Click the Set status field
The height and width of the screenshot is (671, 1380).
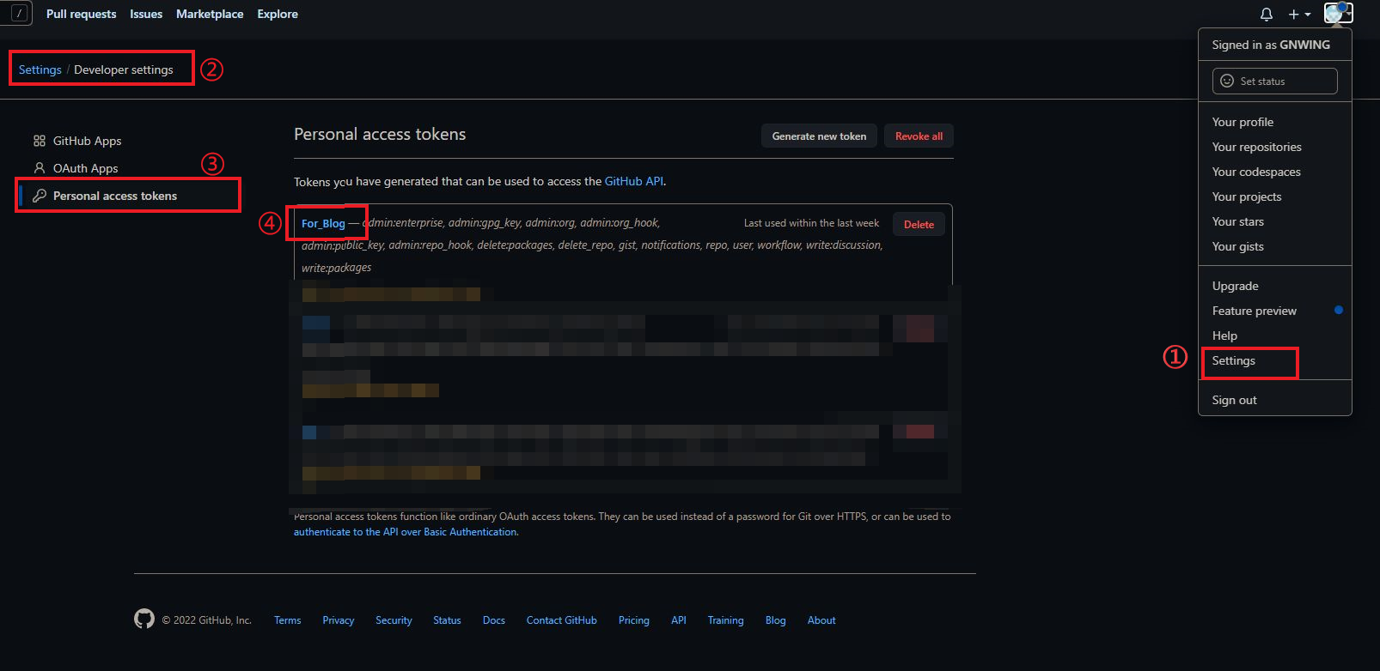click(1275, 81)
